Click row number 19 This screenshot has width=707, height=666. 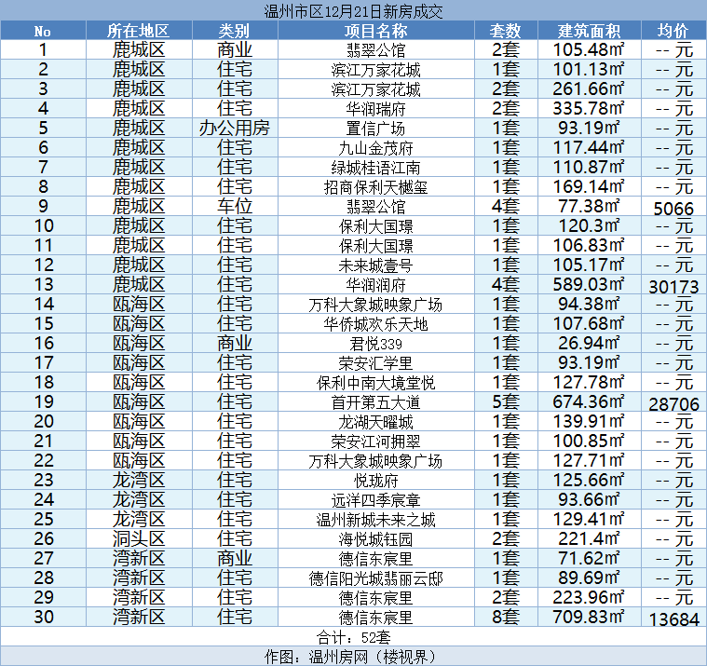click(43, 401)
